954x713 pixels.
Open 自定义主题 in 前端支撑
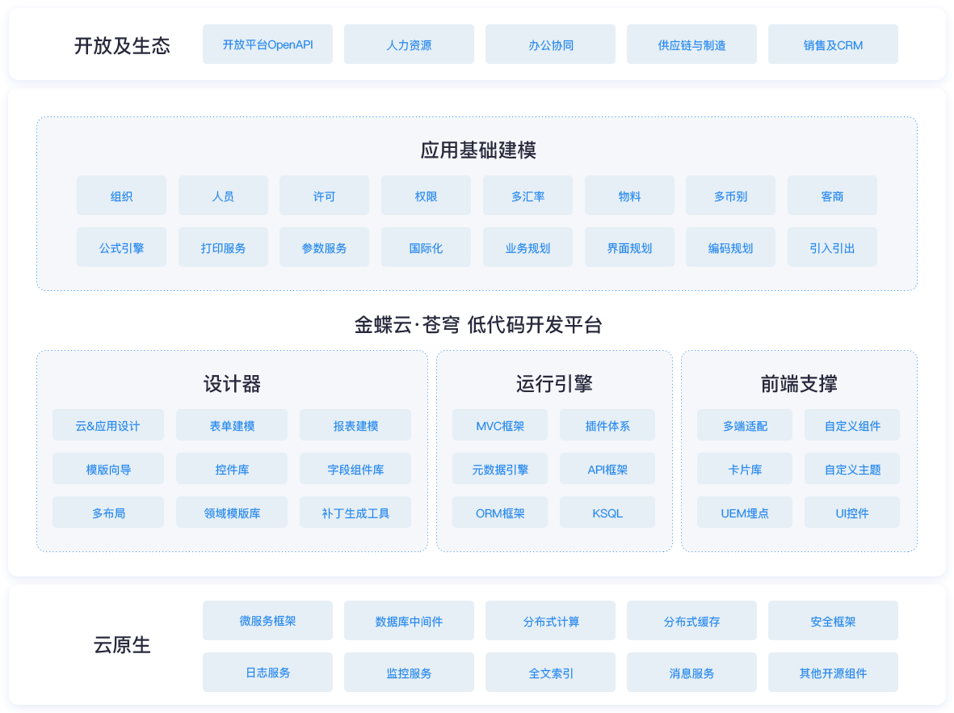[x=851, y=468]
